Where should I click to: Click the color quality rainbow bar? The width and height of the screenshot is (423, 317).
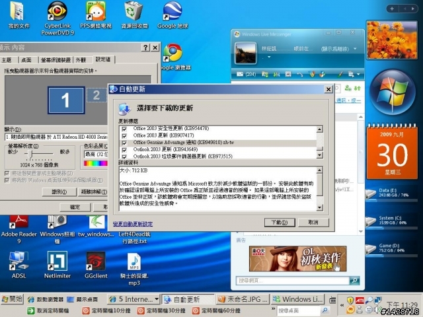pyautogui.click(x=96, y=163)
